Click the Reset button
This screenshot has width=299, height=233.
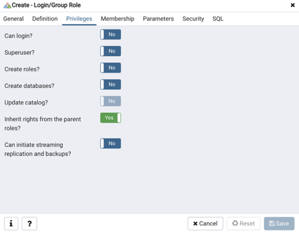(243, 223)
